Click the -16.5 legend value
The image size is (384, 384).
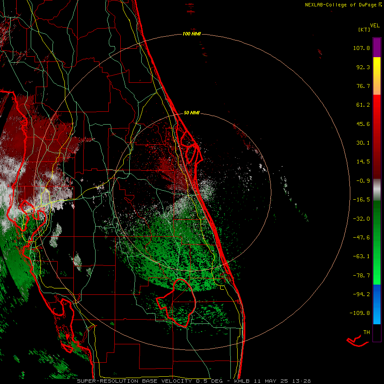361,200
